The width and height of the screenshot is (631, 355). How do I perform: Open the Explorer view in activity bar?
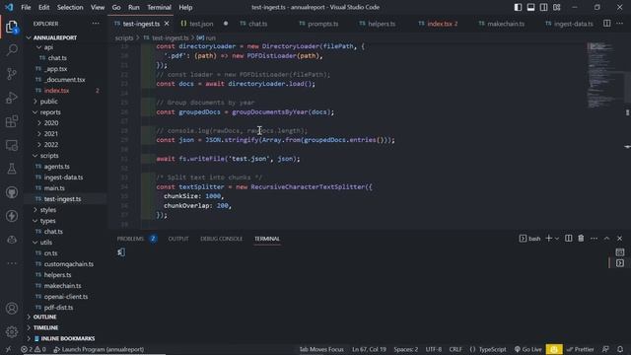[12, 27]
